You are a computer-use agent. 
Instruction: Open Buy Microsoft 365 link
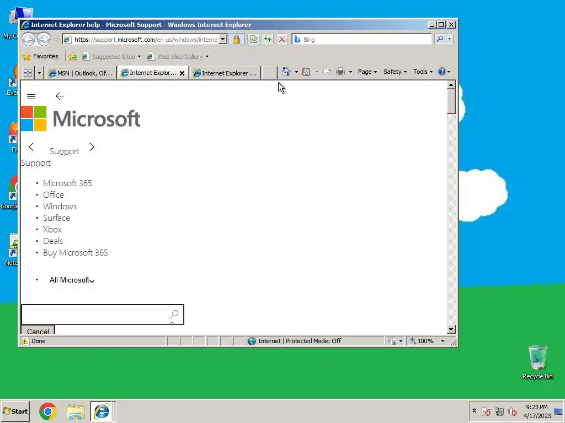(75, 252)
